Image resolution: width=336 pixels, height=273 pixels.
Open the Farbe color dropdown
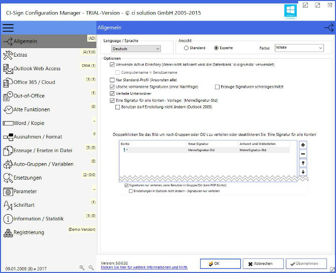click(x=299, y=48)
